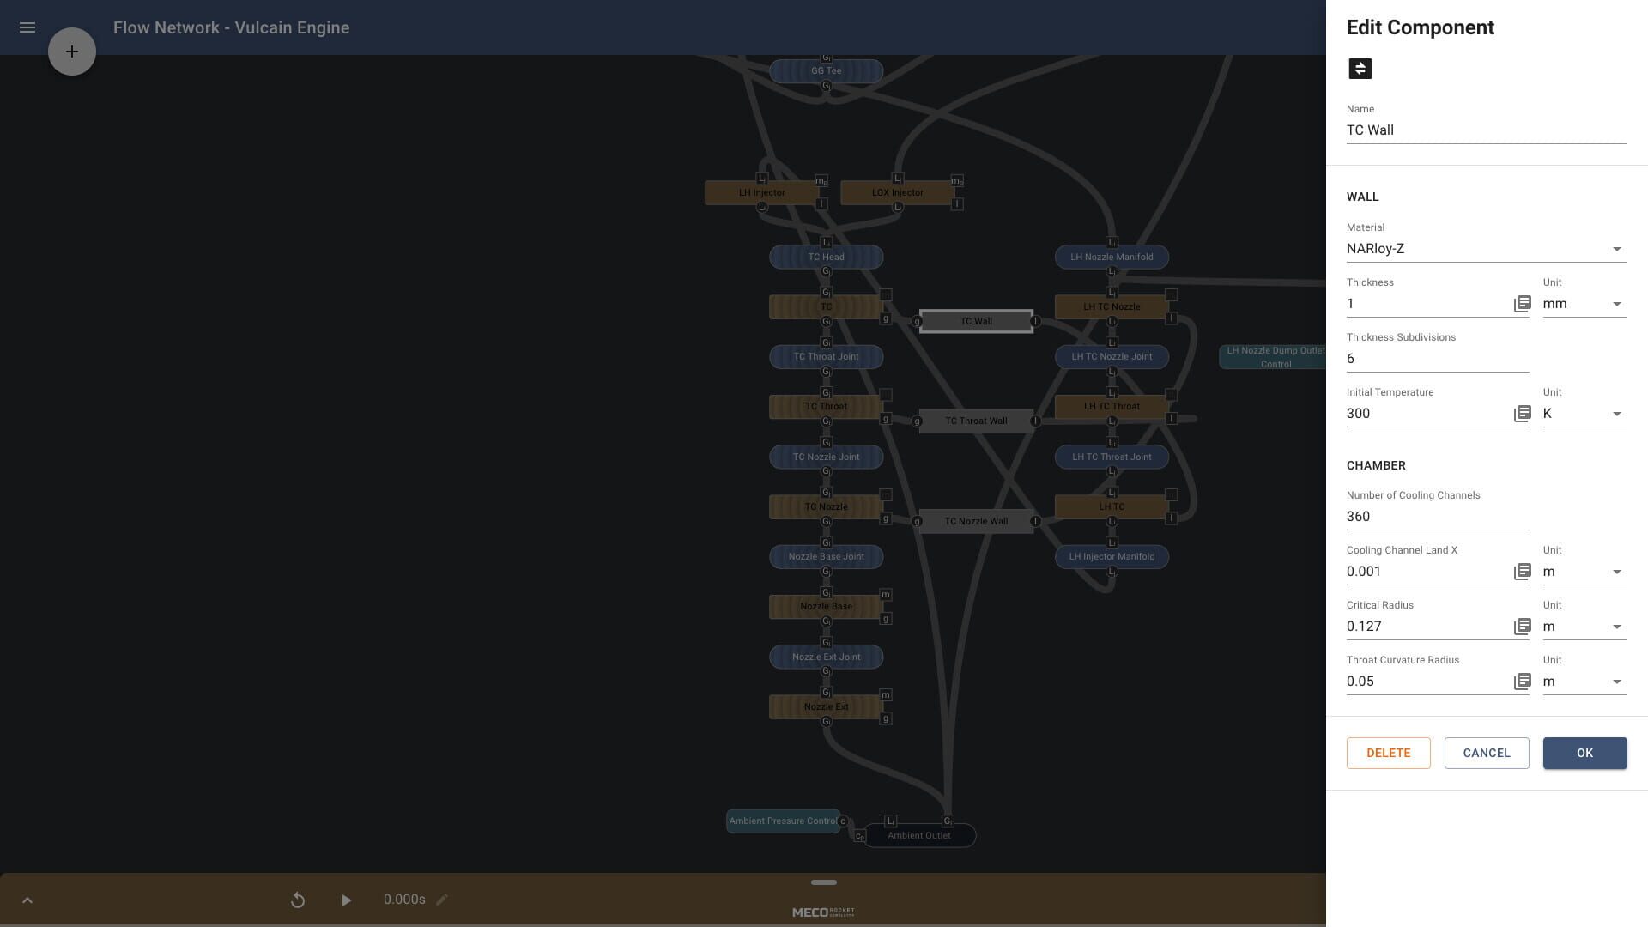The width and height of the screenshot is (1648, 927).
Task: Click the copy icon for Cooling Channel Land X
Action: point(1523,571)
